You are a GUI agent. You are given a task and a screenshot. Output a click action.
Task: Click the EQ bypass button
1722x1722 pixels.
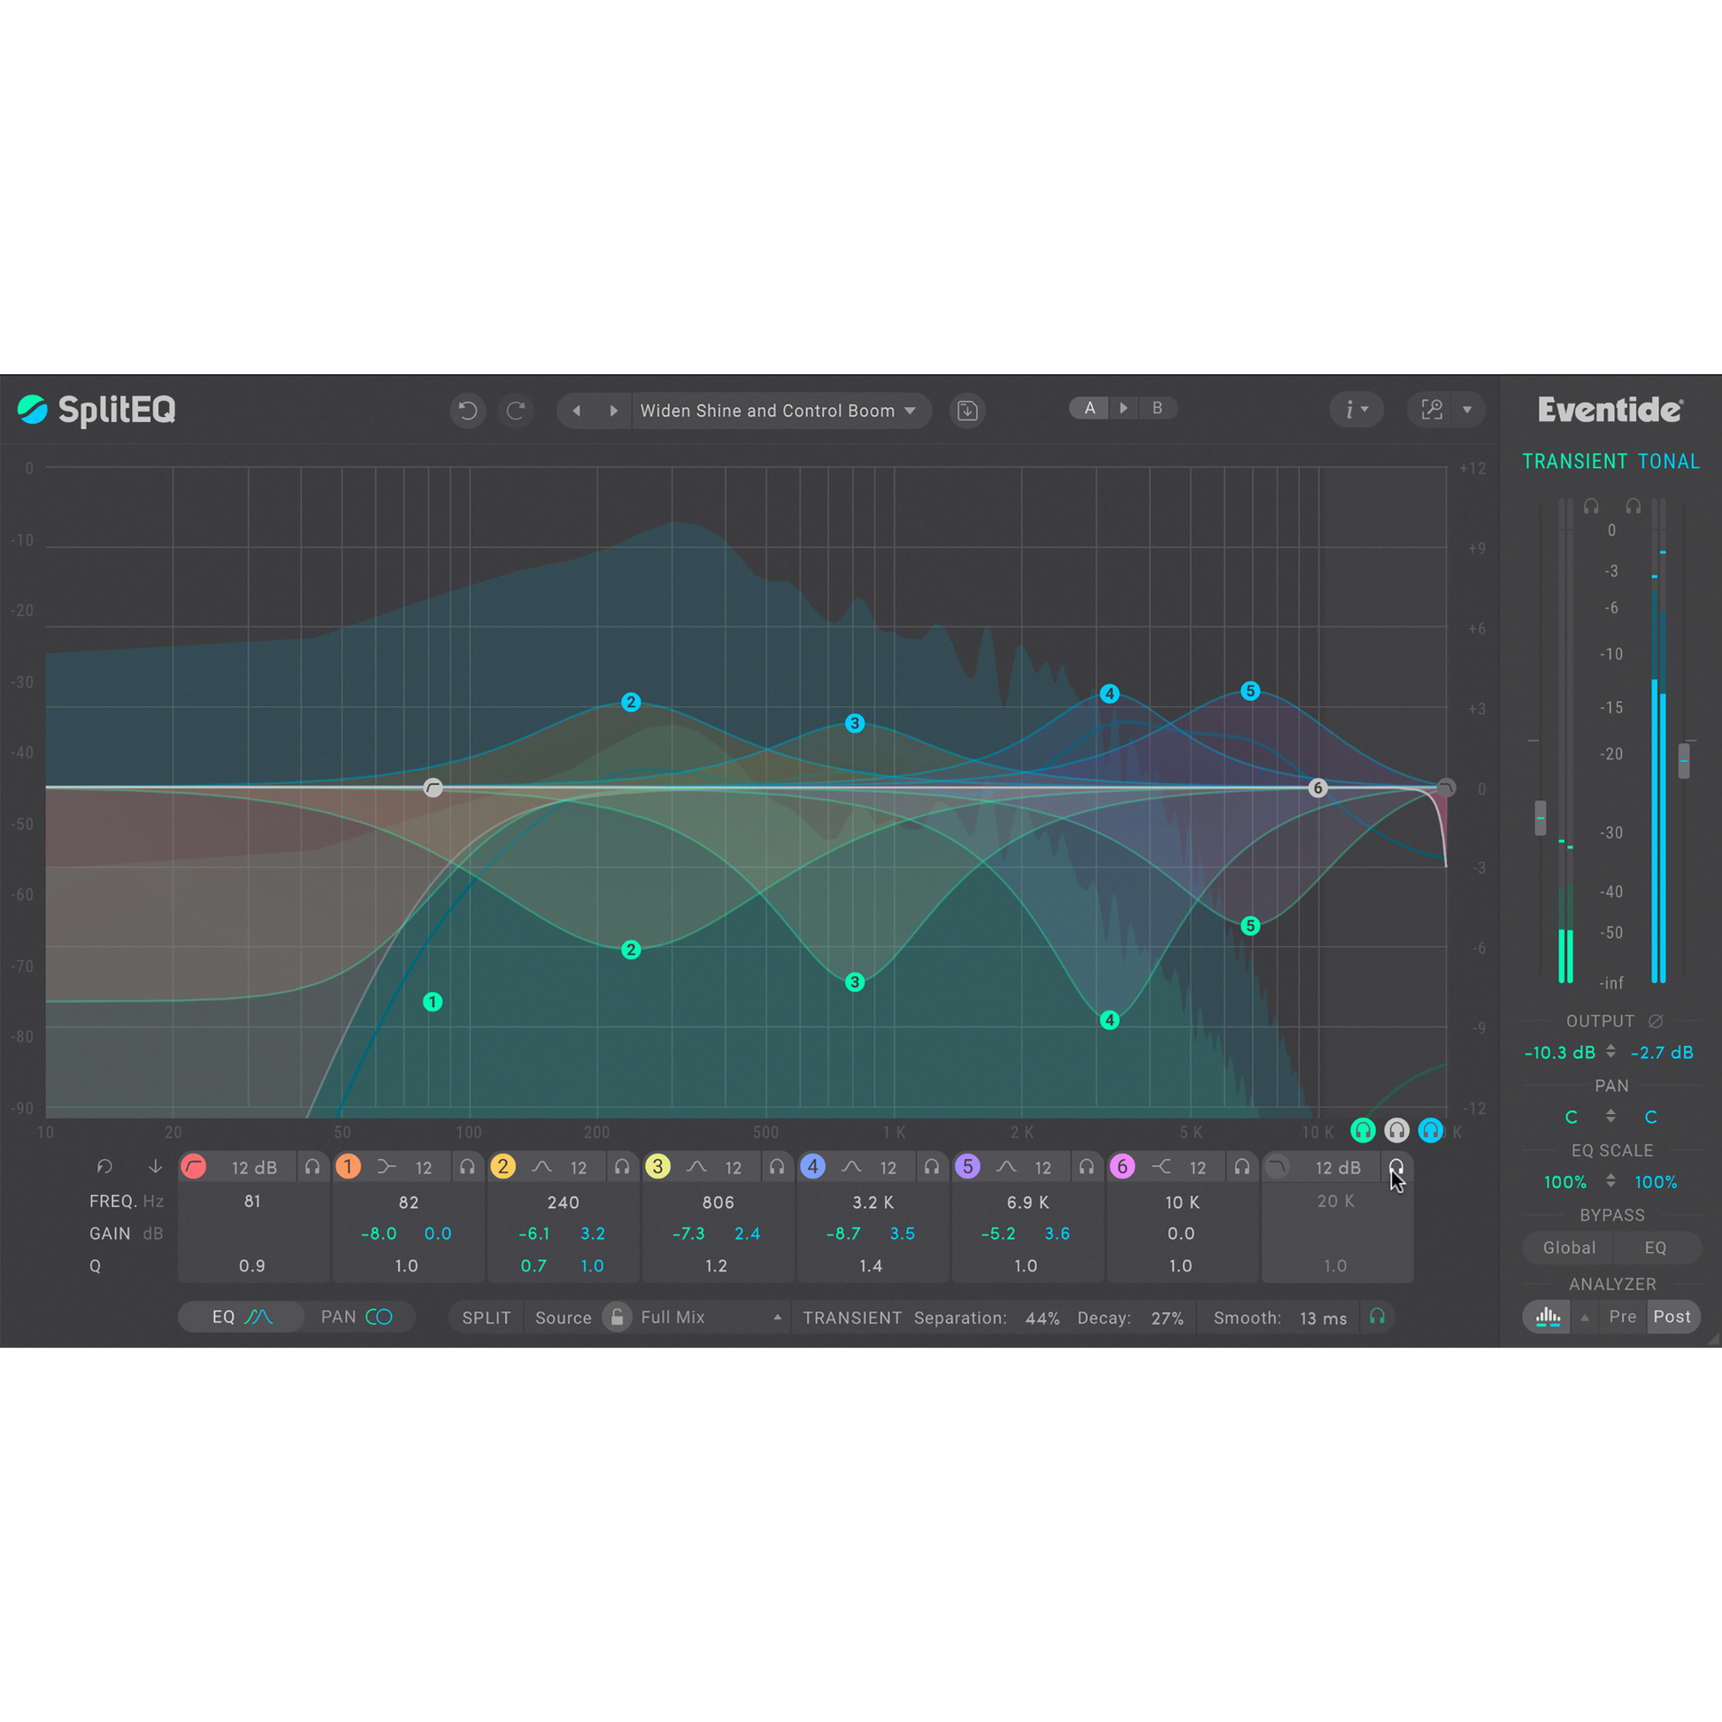point(1656,1248)
